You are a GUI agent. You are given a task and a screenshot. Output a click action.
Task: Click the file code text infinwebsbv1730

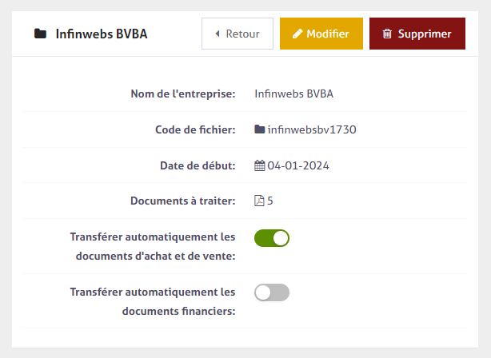[x=312, y=129]
